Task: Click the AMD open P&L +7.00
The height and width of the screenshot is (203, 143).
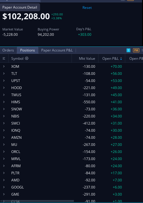Action: [x=117, y=180]
